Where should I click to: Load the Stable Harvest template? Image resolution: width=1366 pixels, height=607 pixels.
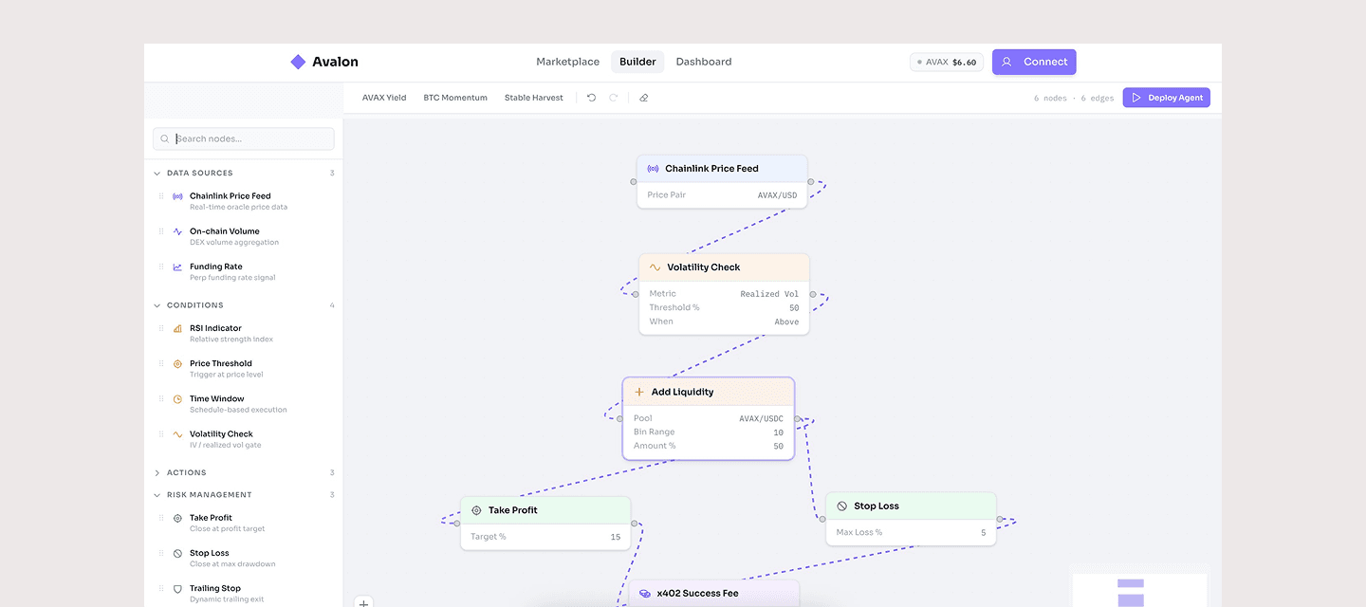[x=534, y=98]
